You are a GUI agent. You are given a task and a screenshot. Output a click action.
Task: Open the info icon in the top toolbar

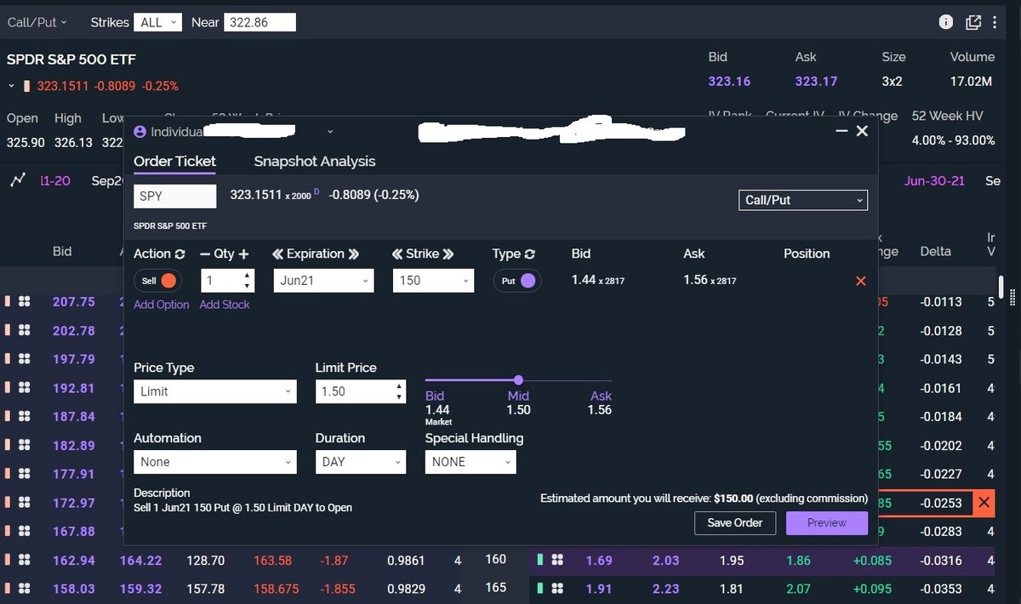pyautogui.click(x=946, y=22)
